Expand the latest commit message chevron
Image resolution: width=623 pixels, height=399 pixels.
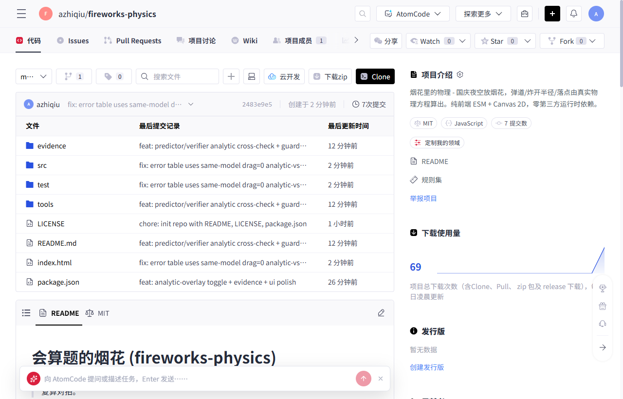click(191, 104)
